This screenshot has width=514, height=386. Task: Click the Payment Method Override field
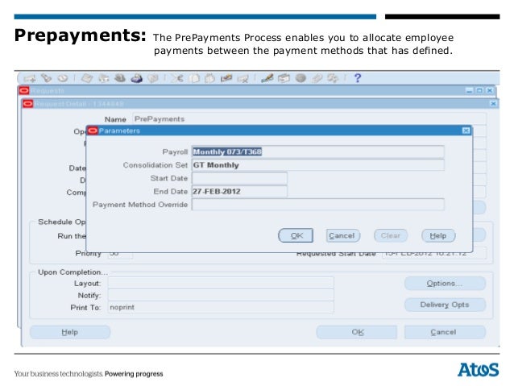point(318,205)
